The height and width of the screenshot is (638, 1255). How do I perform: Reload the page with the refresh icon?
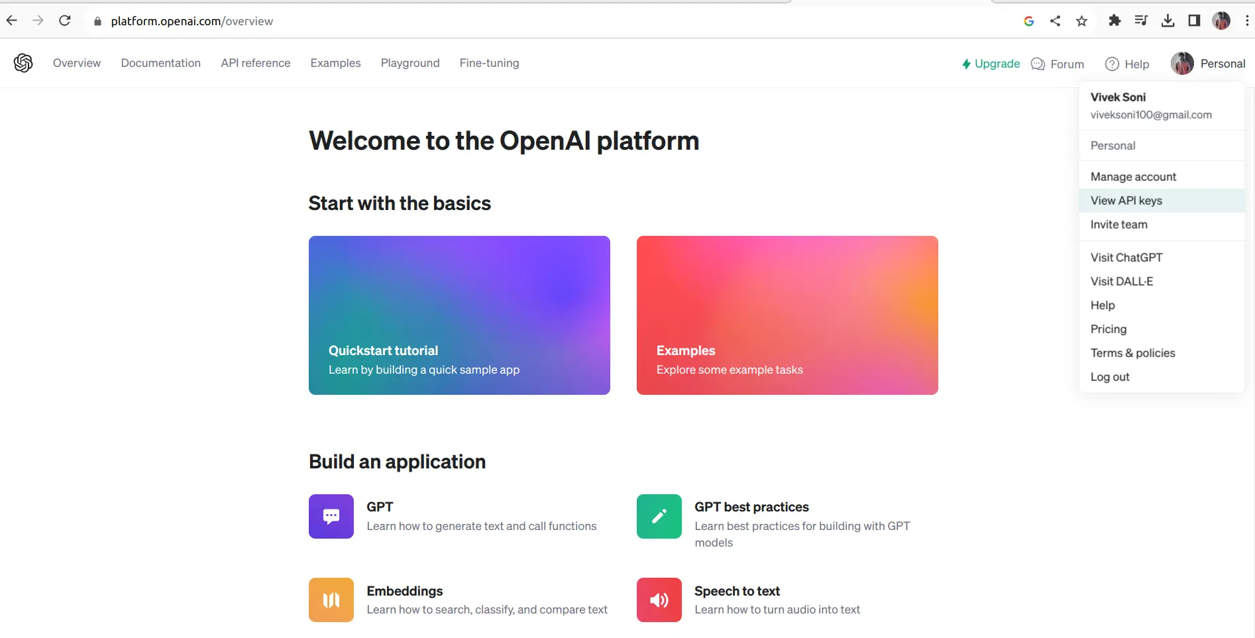tap(65, 21)
